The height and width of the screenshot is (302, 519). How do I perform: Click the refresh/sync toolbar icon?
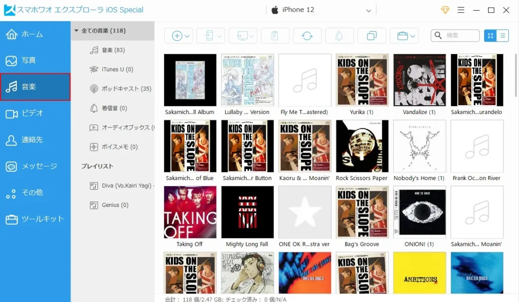307,35
